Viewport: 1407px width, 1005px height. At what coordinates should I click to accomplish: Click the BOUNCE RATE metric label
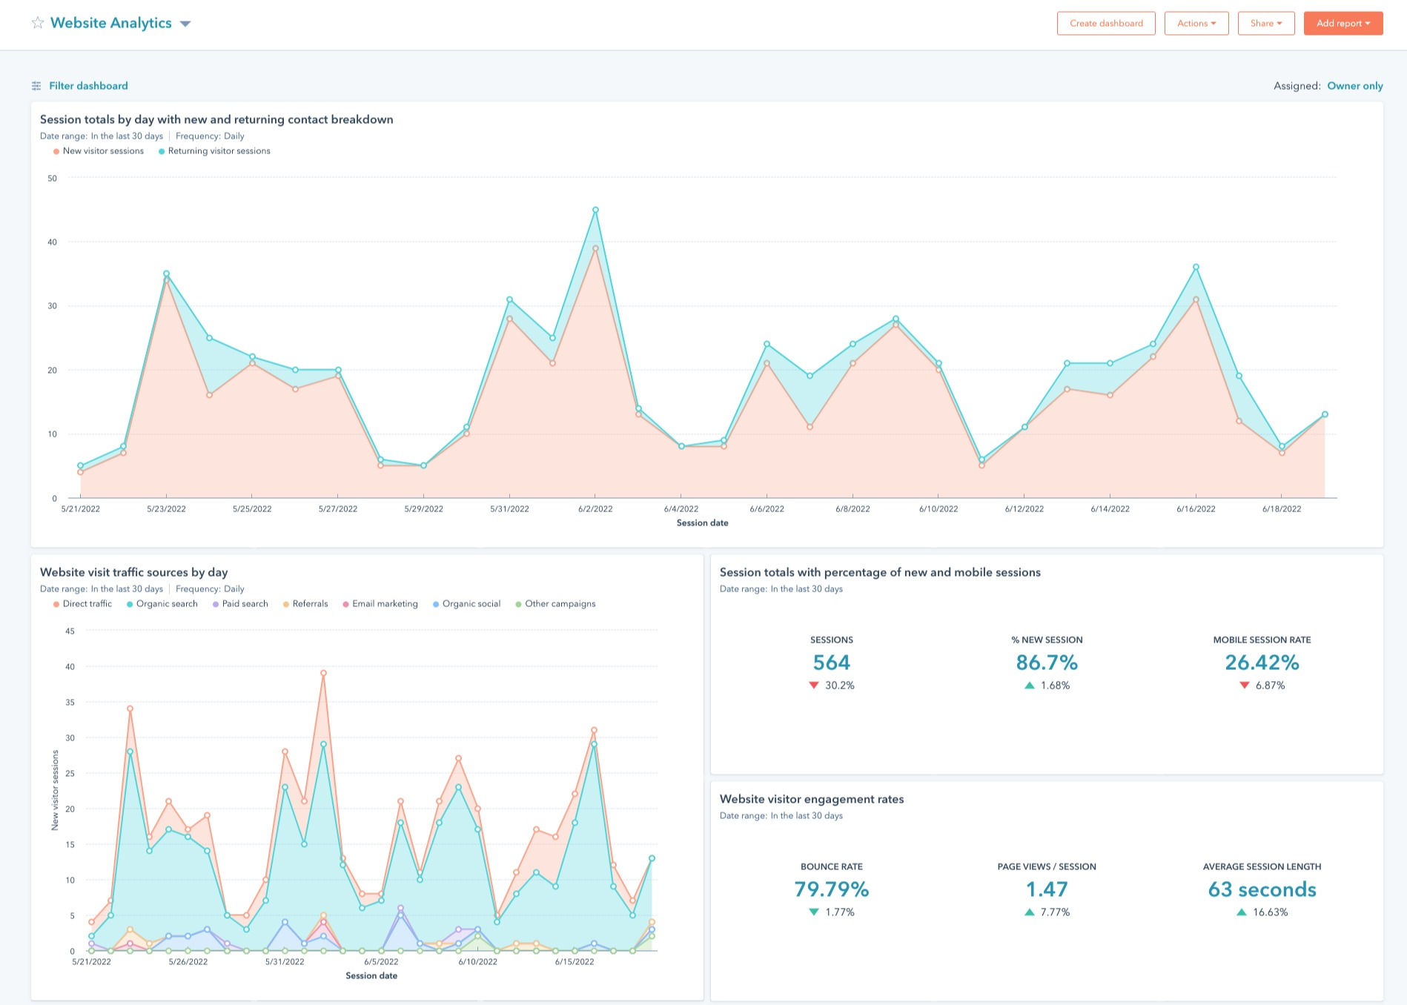832,866
